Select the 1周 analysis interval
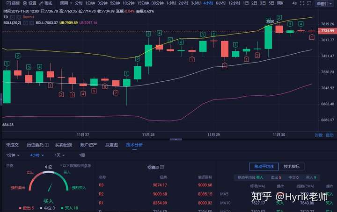Image resolution: width=337 pixels, height=212 pixels. pyautogui.click(x=81, y=155)
